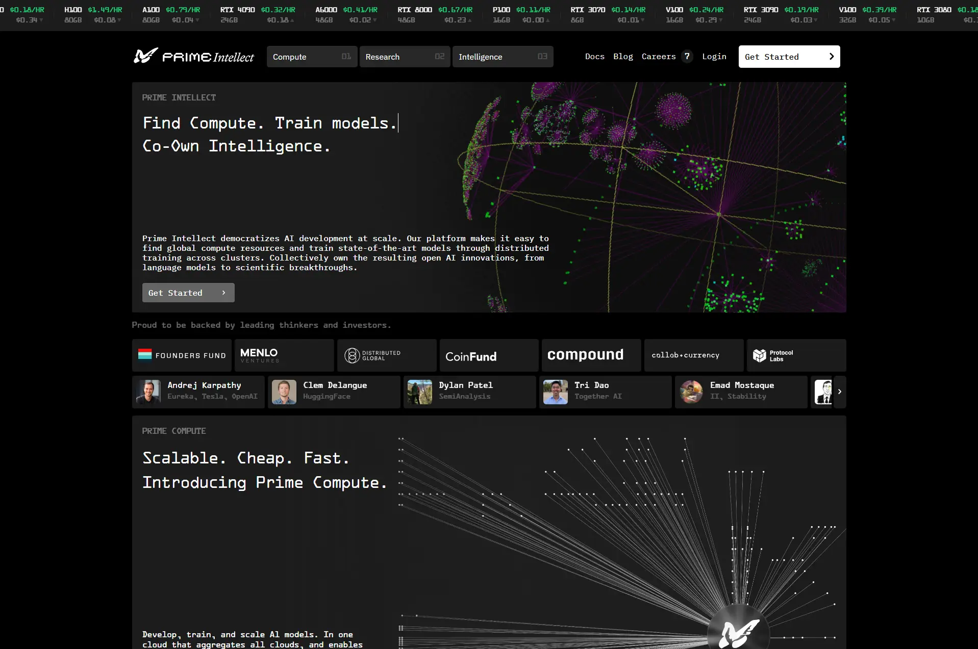978x649 pixels.
Task: Click the Founders Fund investor logo
Action: (182, 355)
